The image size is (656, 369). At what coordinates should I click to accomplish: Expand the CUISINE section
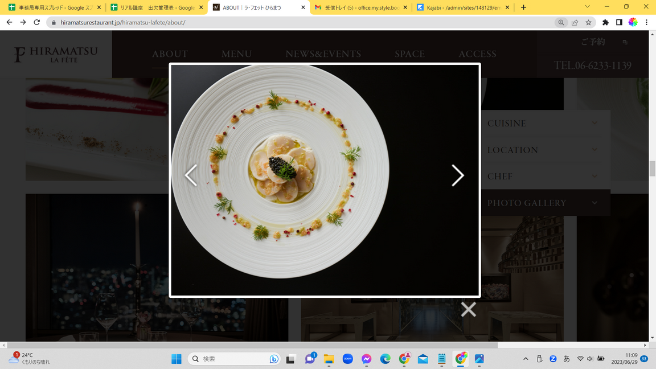[x=542, y=123]
